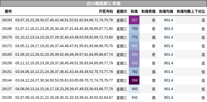207x102 pixels.
Task: Click the 和值均值 column header
Action: tap(166, 11)
